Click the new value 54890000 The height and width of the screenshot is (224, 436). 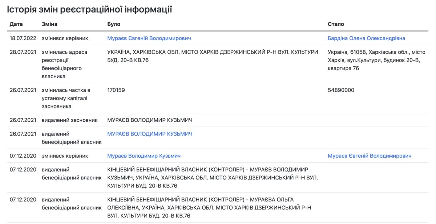(x=341, y=90)
